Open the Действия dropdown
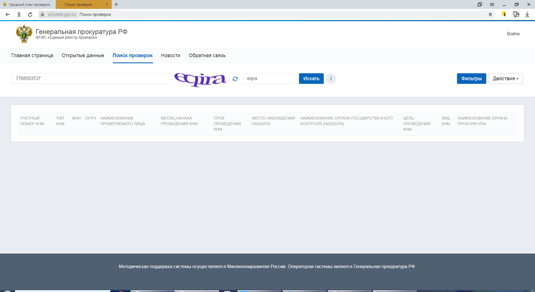This screenshot has height=292, width=535. click(505, 78)
